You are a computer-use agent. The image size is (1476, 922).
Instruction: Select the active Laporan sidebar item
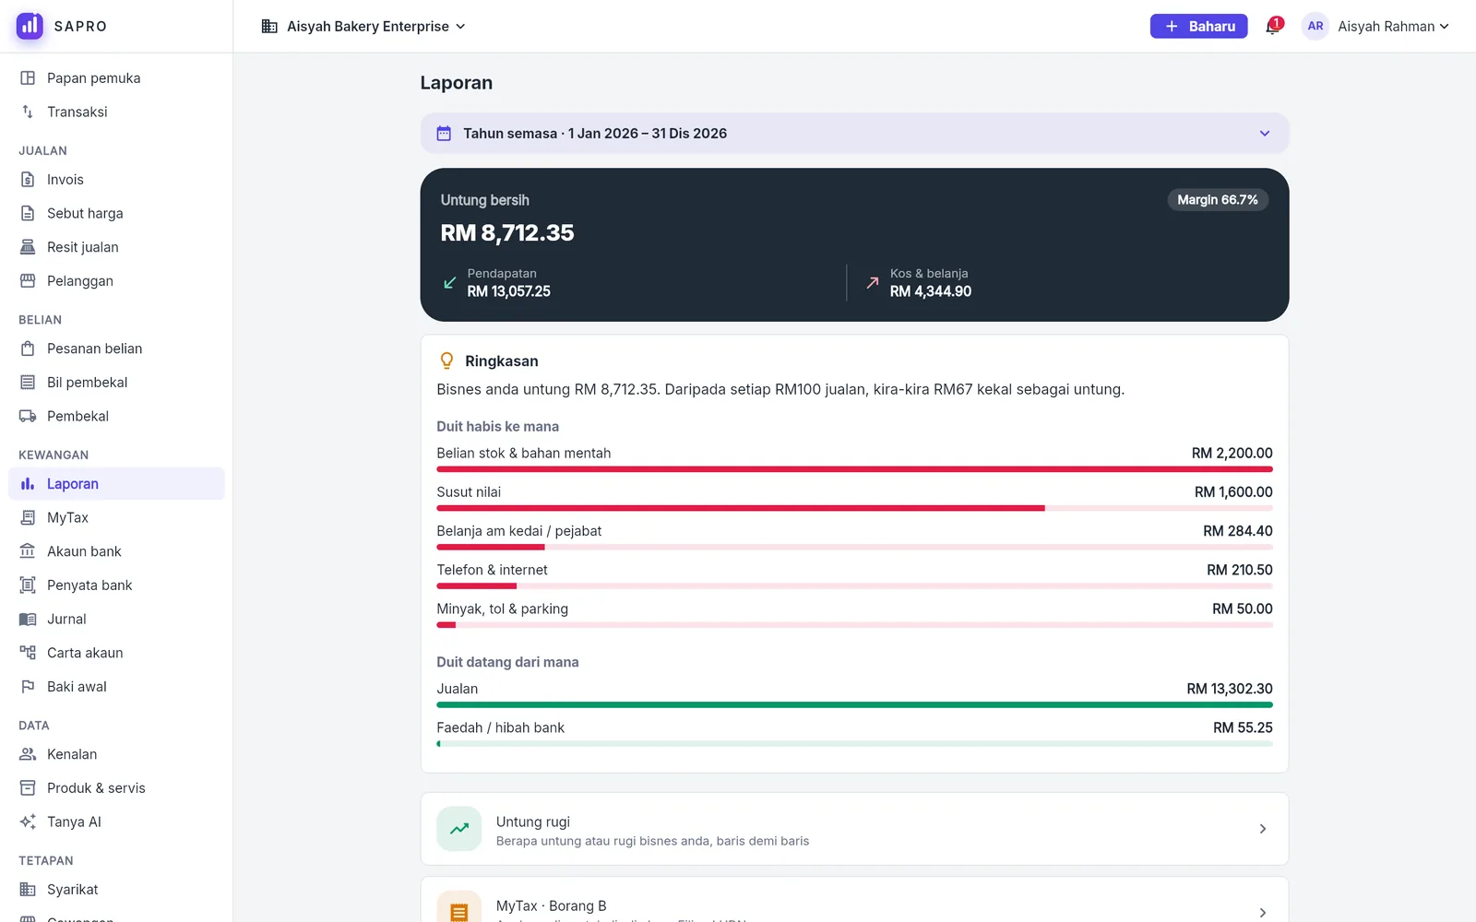coord(116,484)
